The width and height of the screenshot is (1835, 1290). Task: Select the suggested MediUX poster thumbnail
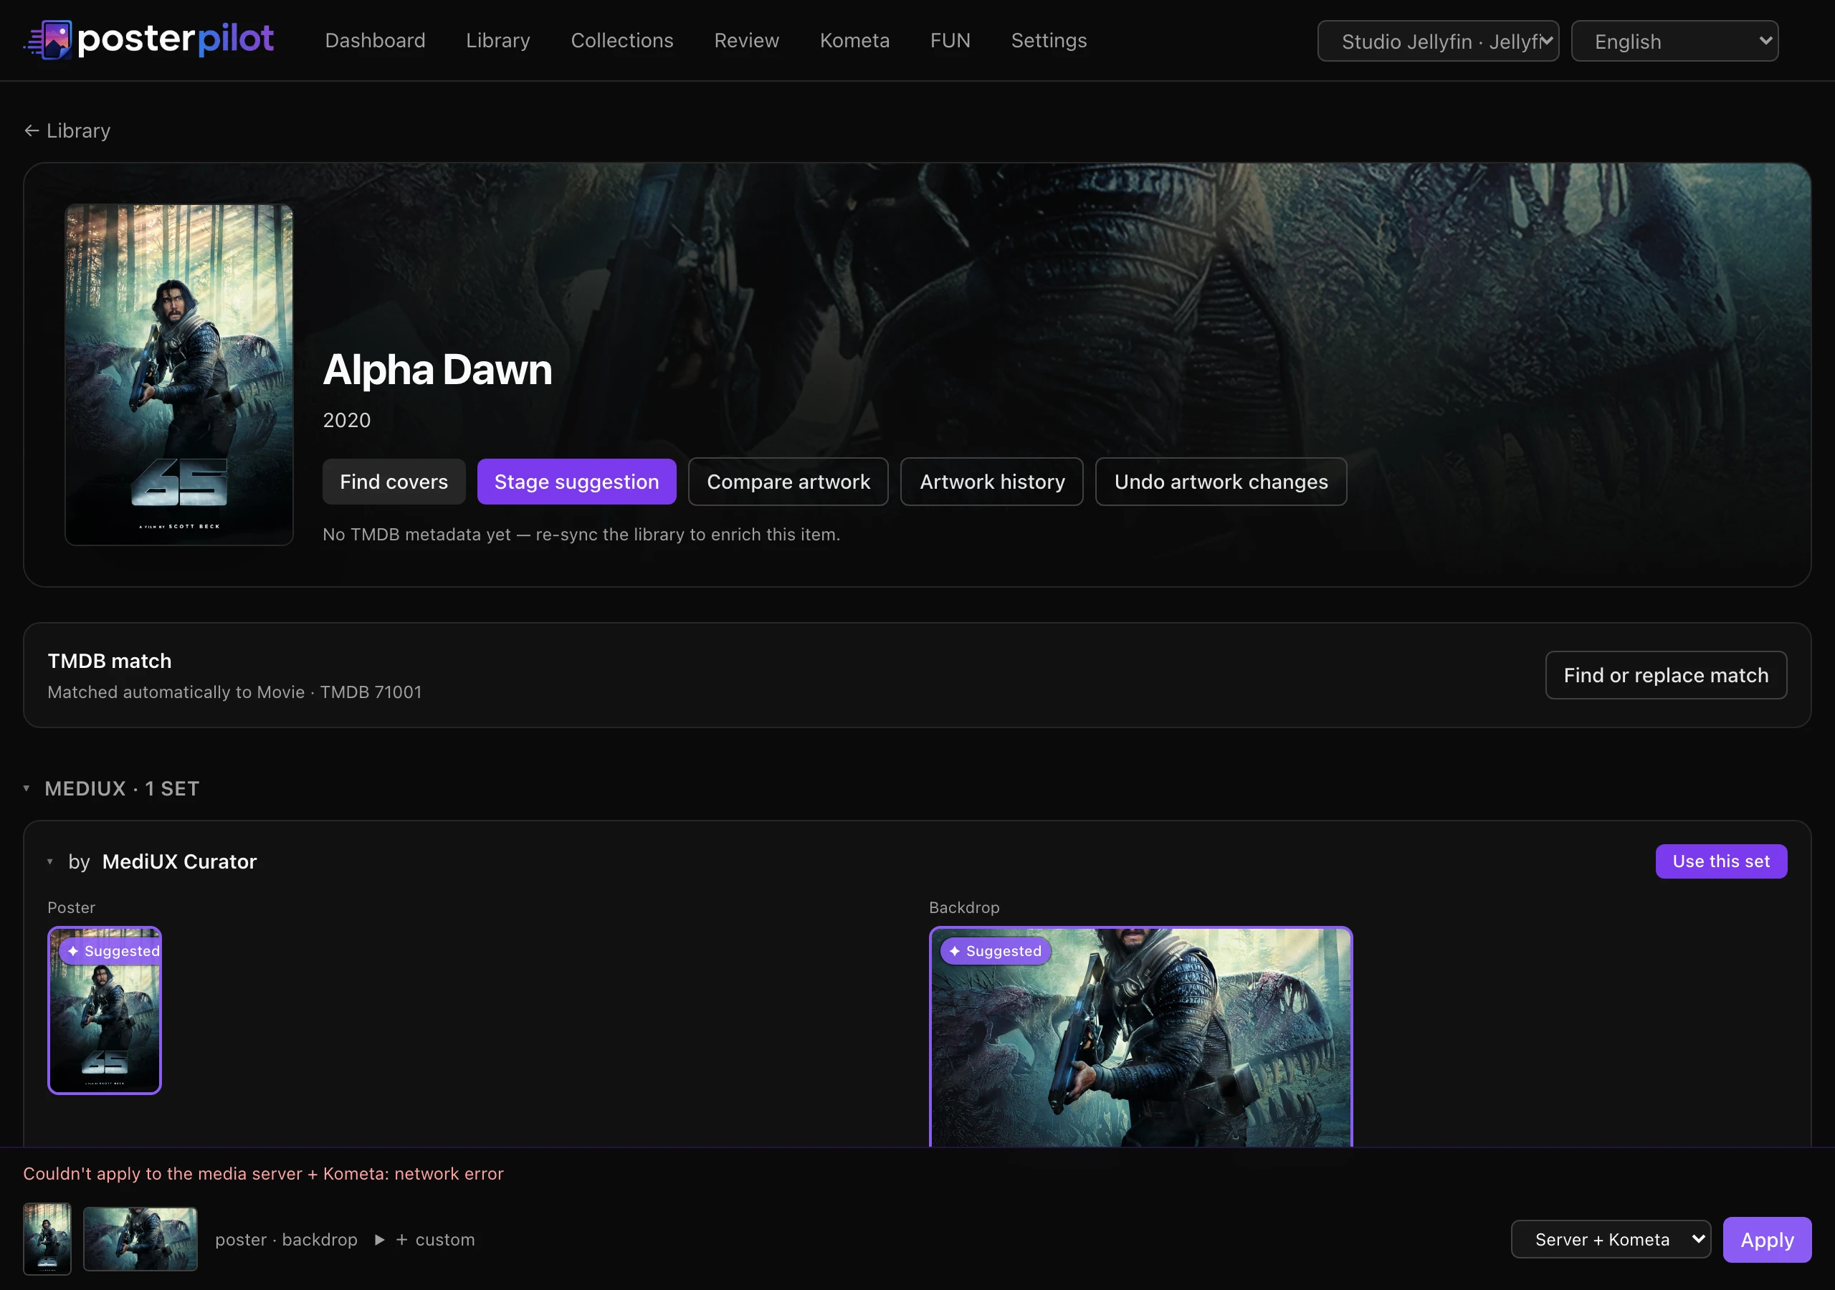point(105,1010)
